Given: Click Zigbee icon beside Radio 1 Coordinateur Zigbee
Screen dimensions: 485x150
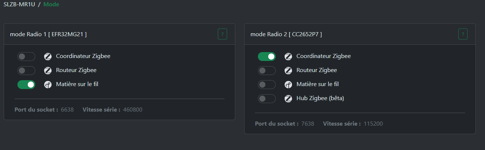Looking at the screenshot, I should 48,57.
